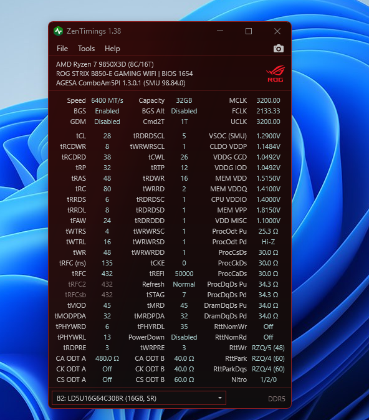Viewport: 369px width, 420px height.
Task: Click the AMD Ryzen 7 9850X3D processor line
Action: pos(105,64)
